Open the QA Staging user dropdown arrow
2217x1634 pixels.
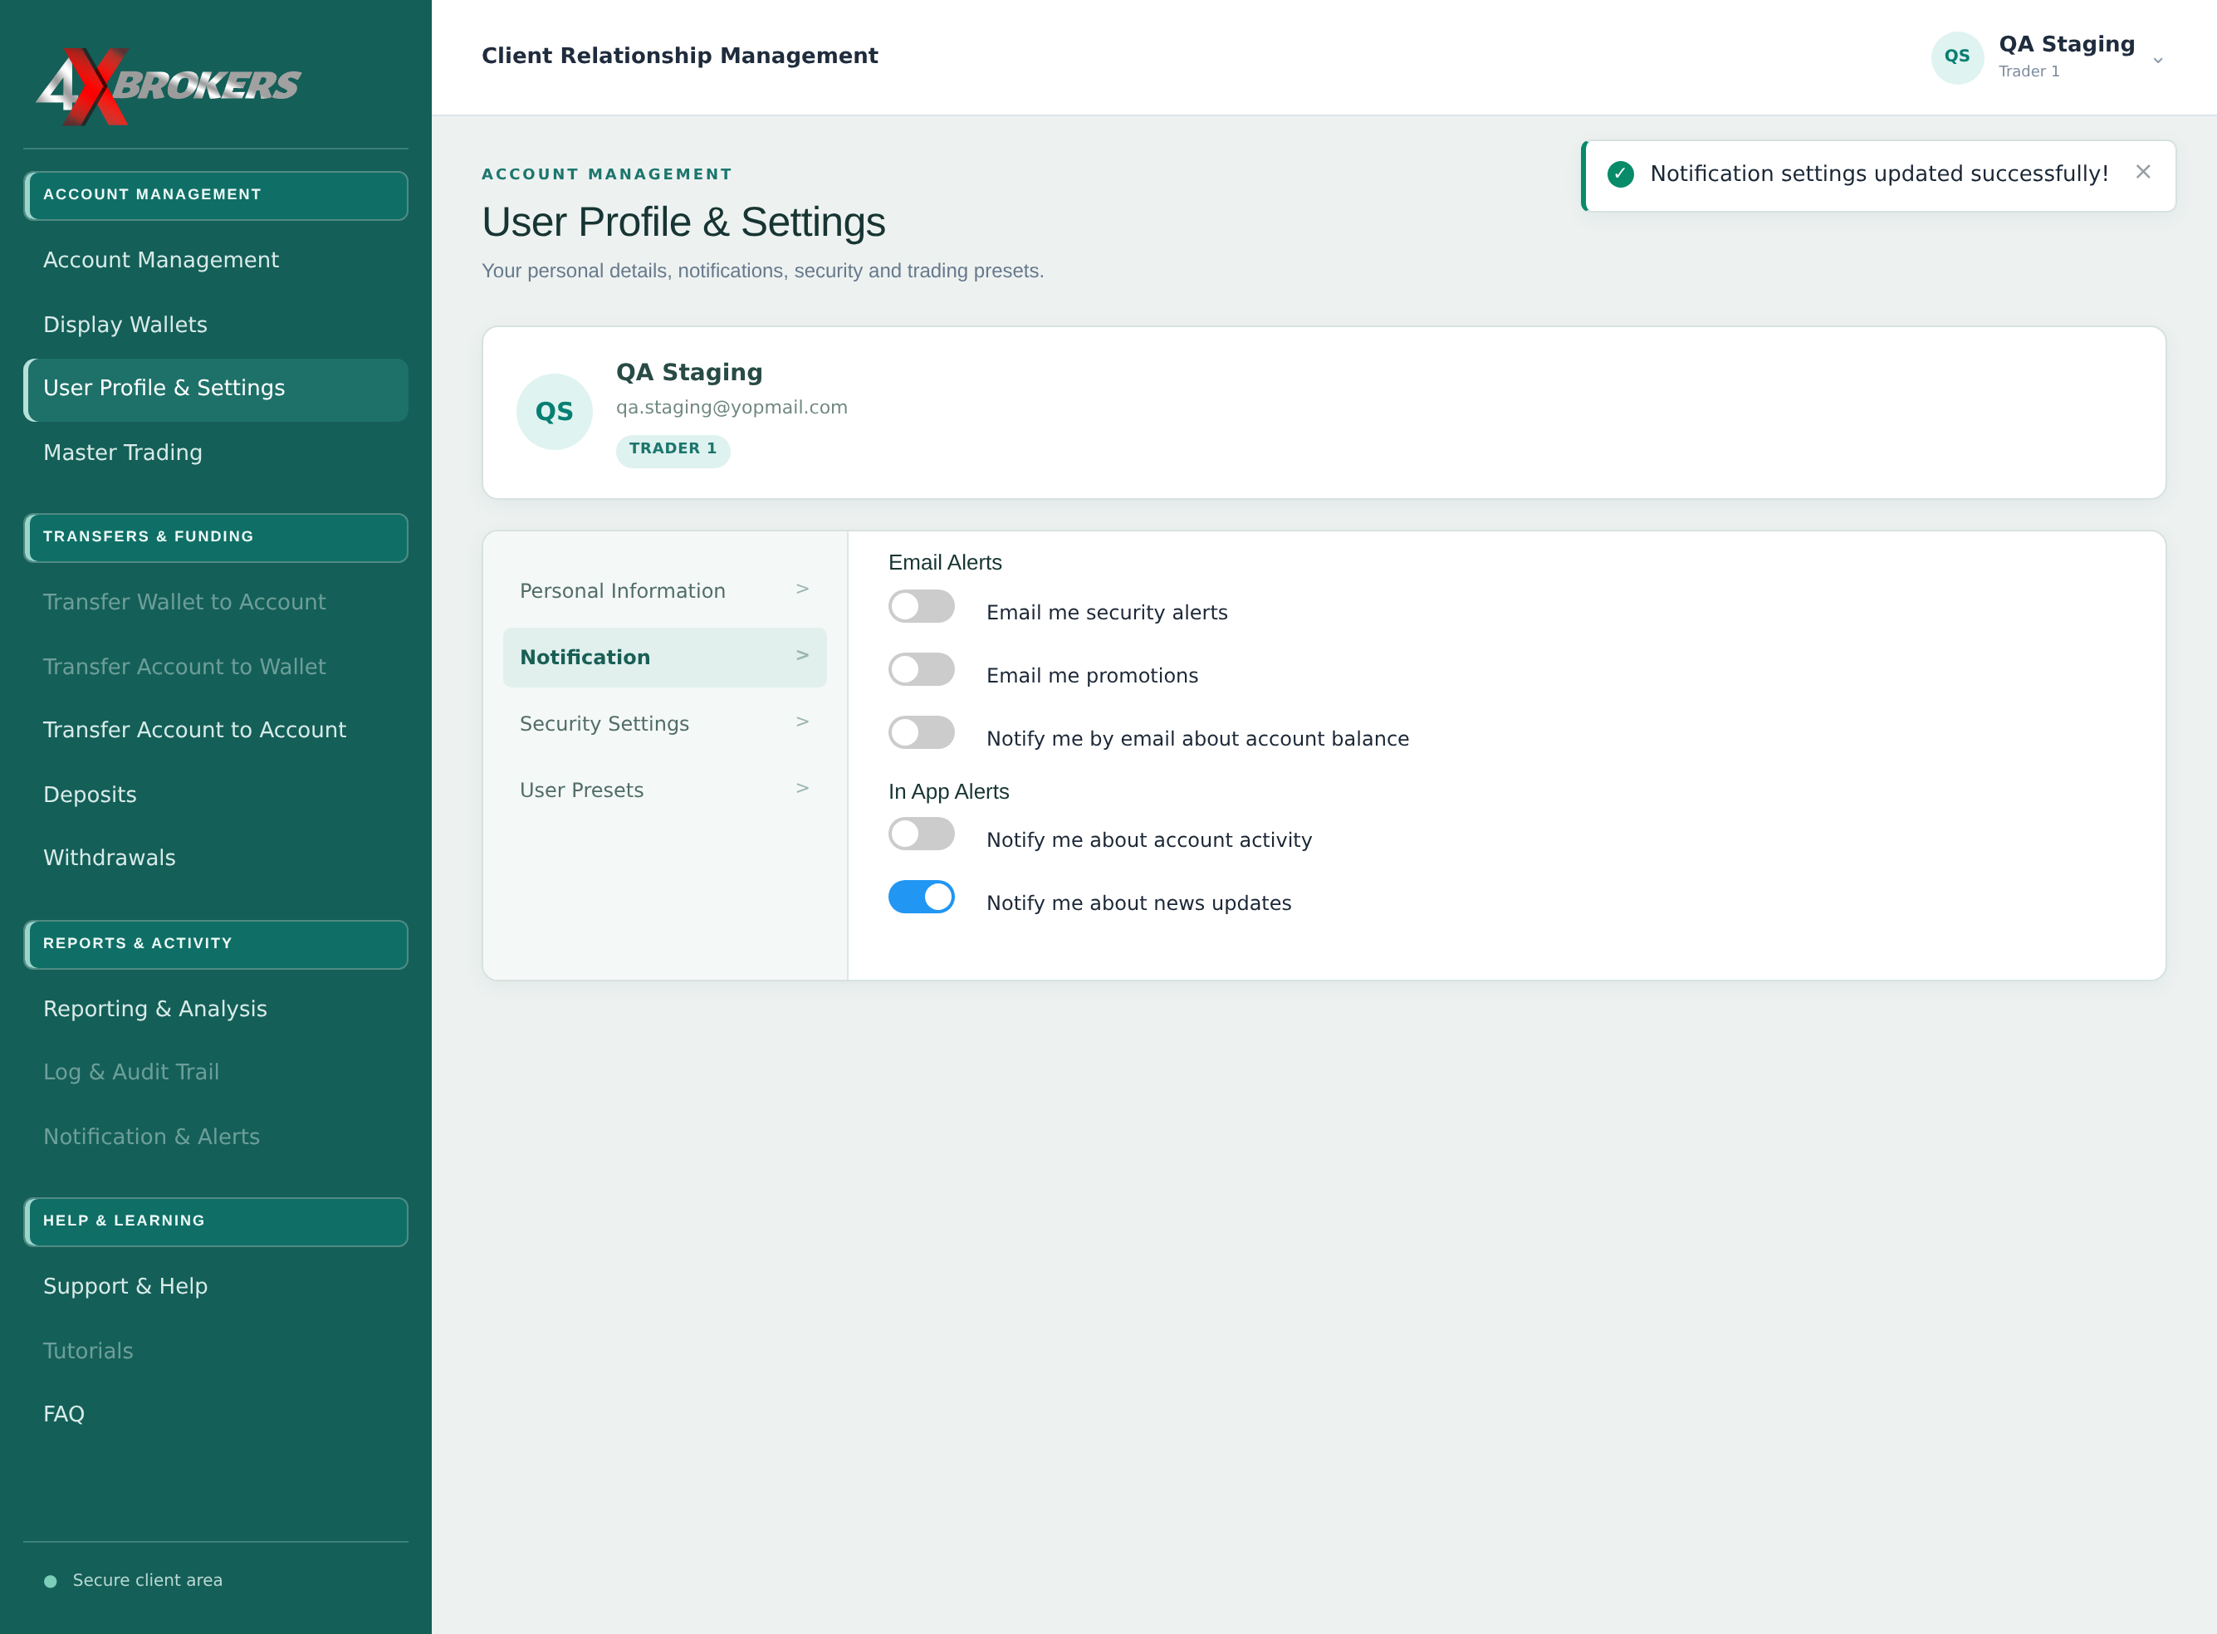coord(2158,61)
